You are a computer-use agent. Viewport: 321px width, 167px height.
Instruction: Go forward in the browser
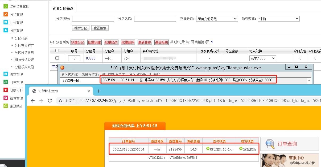[41, 101]
